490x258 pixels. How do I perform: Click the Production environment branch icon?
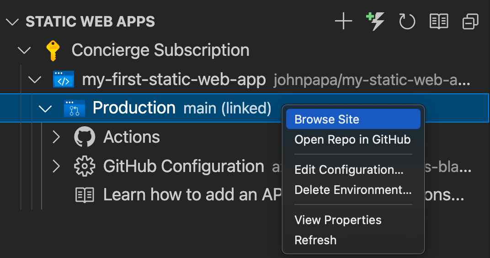coord(75,108)
